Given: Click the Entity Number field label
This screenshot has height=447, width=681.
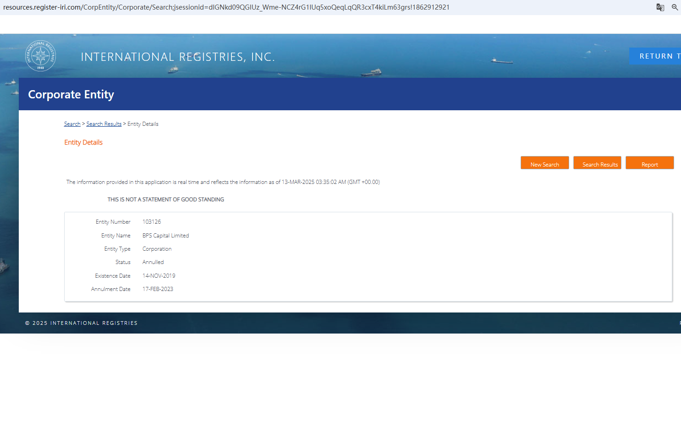Looking at the screenshot, I should tap(113, 222).
